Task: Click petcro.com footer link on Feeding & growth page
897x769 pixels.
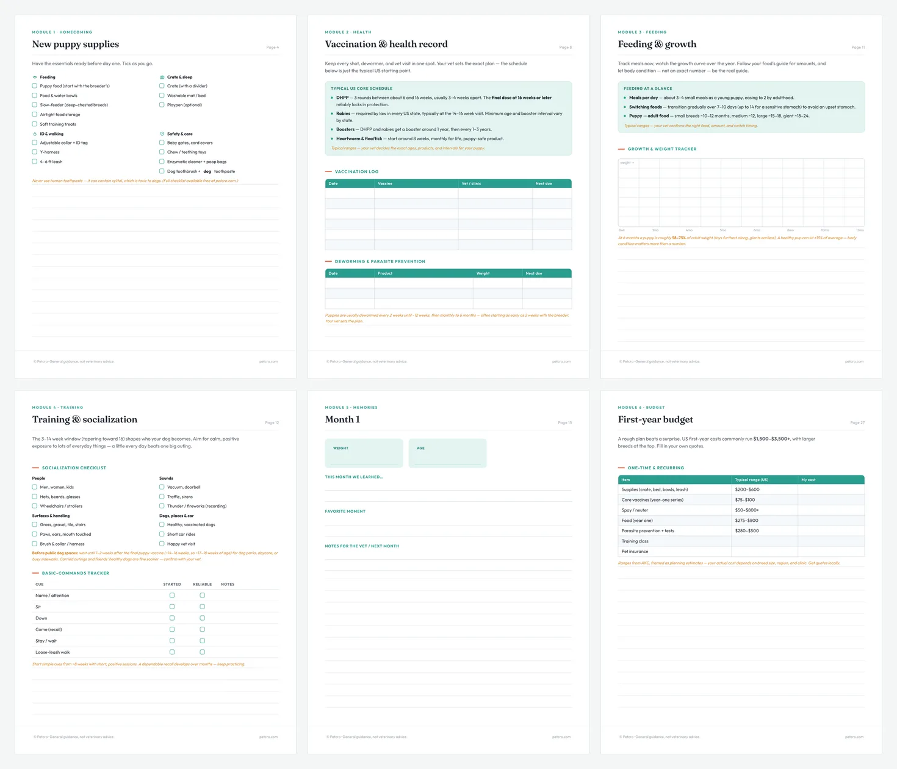Action: coord(854,361)
